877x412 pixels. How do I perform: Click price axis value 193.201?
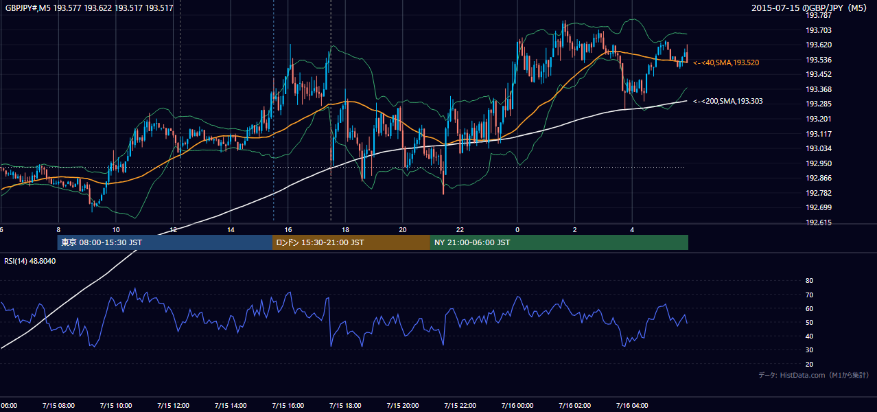point(818,119)
